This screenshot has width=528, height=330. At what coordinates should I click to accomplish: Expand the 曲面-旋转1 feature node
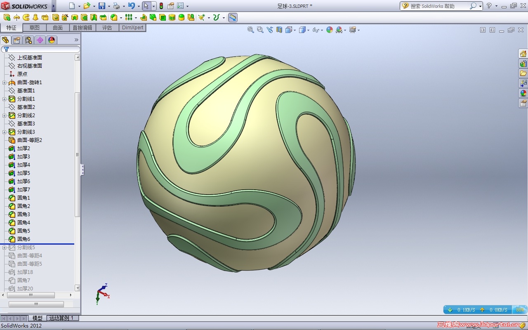(x=5, y=82)
